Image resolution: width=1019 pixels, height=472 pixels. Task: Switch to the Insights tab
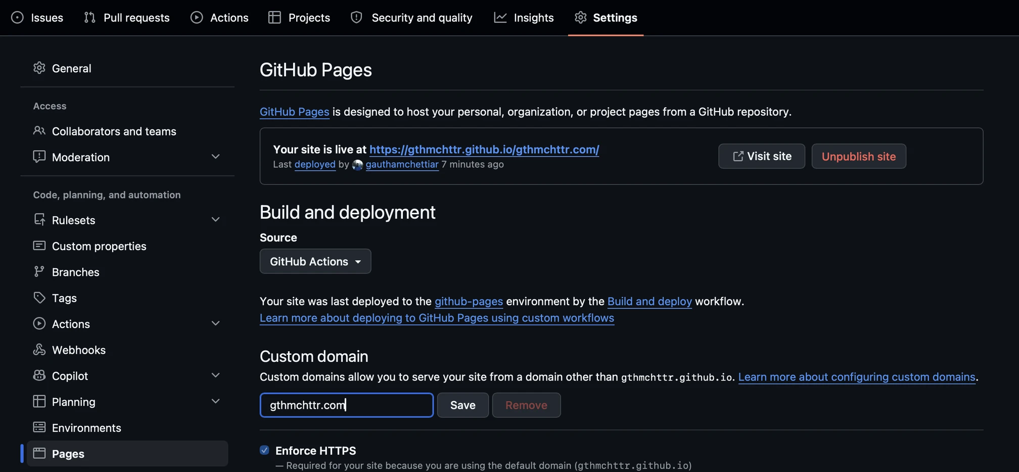(524, 18)
